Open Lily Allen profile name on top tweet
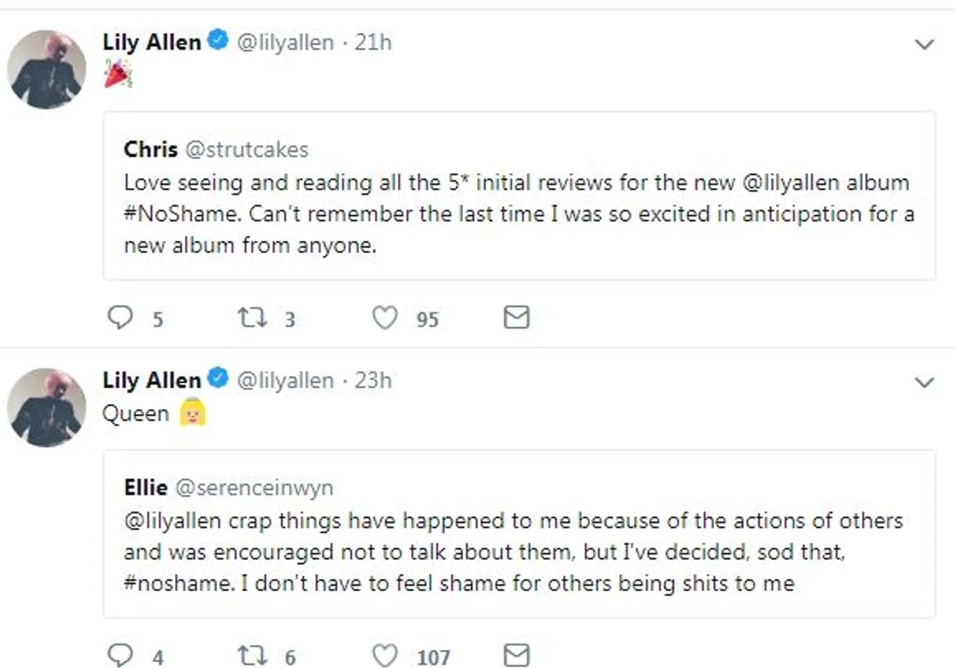Viewport: 956px width, 668px height. [x=152, y=43]
